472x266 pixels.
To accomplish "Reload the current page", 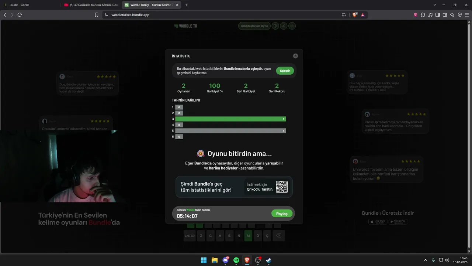I will 20,15.
